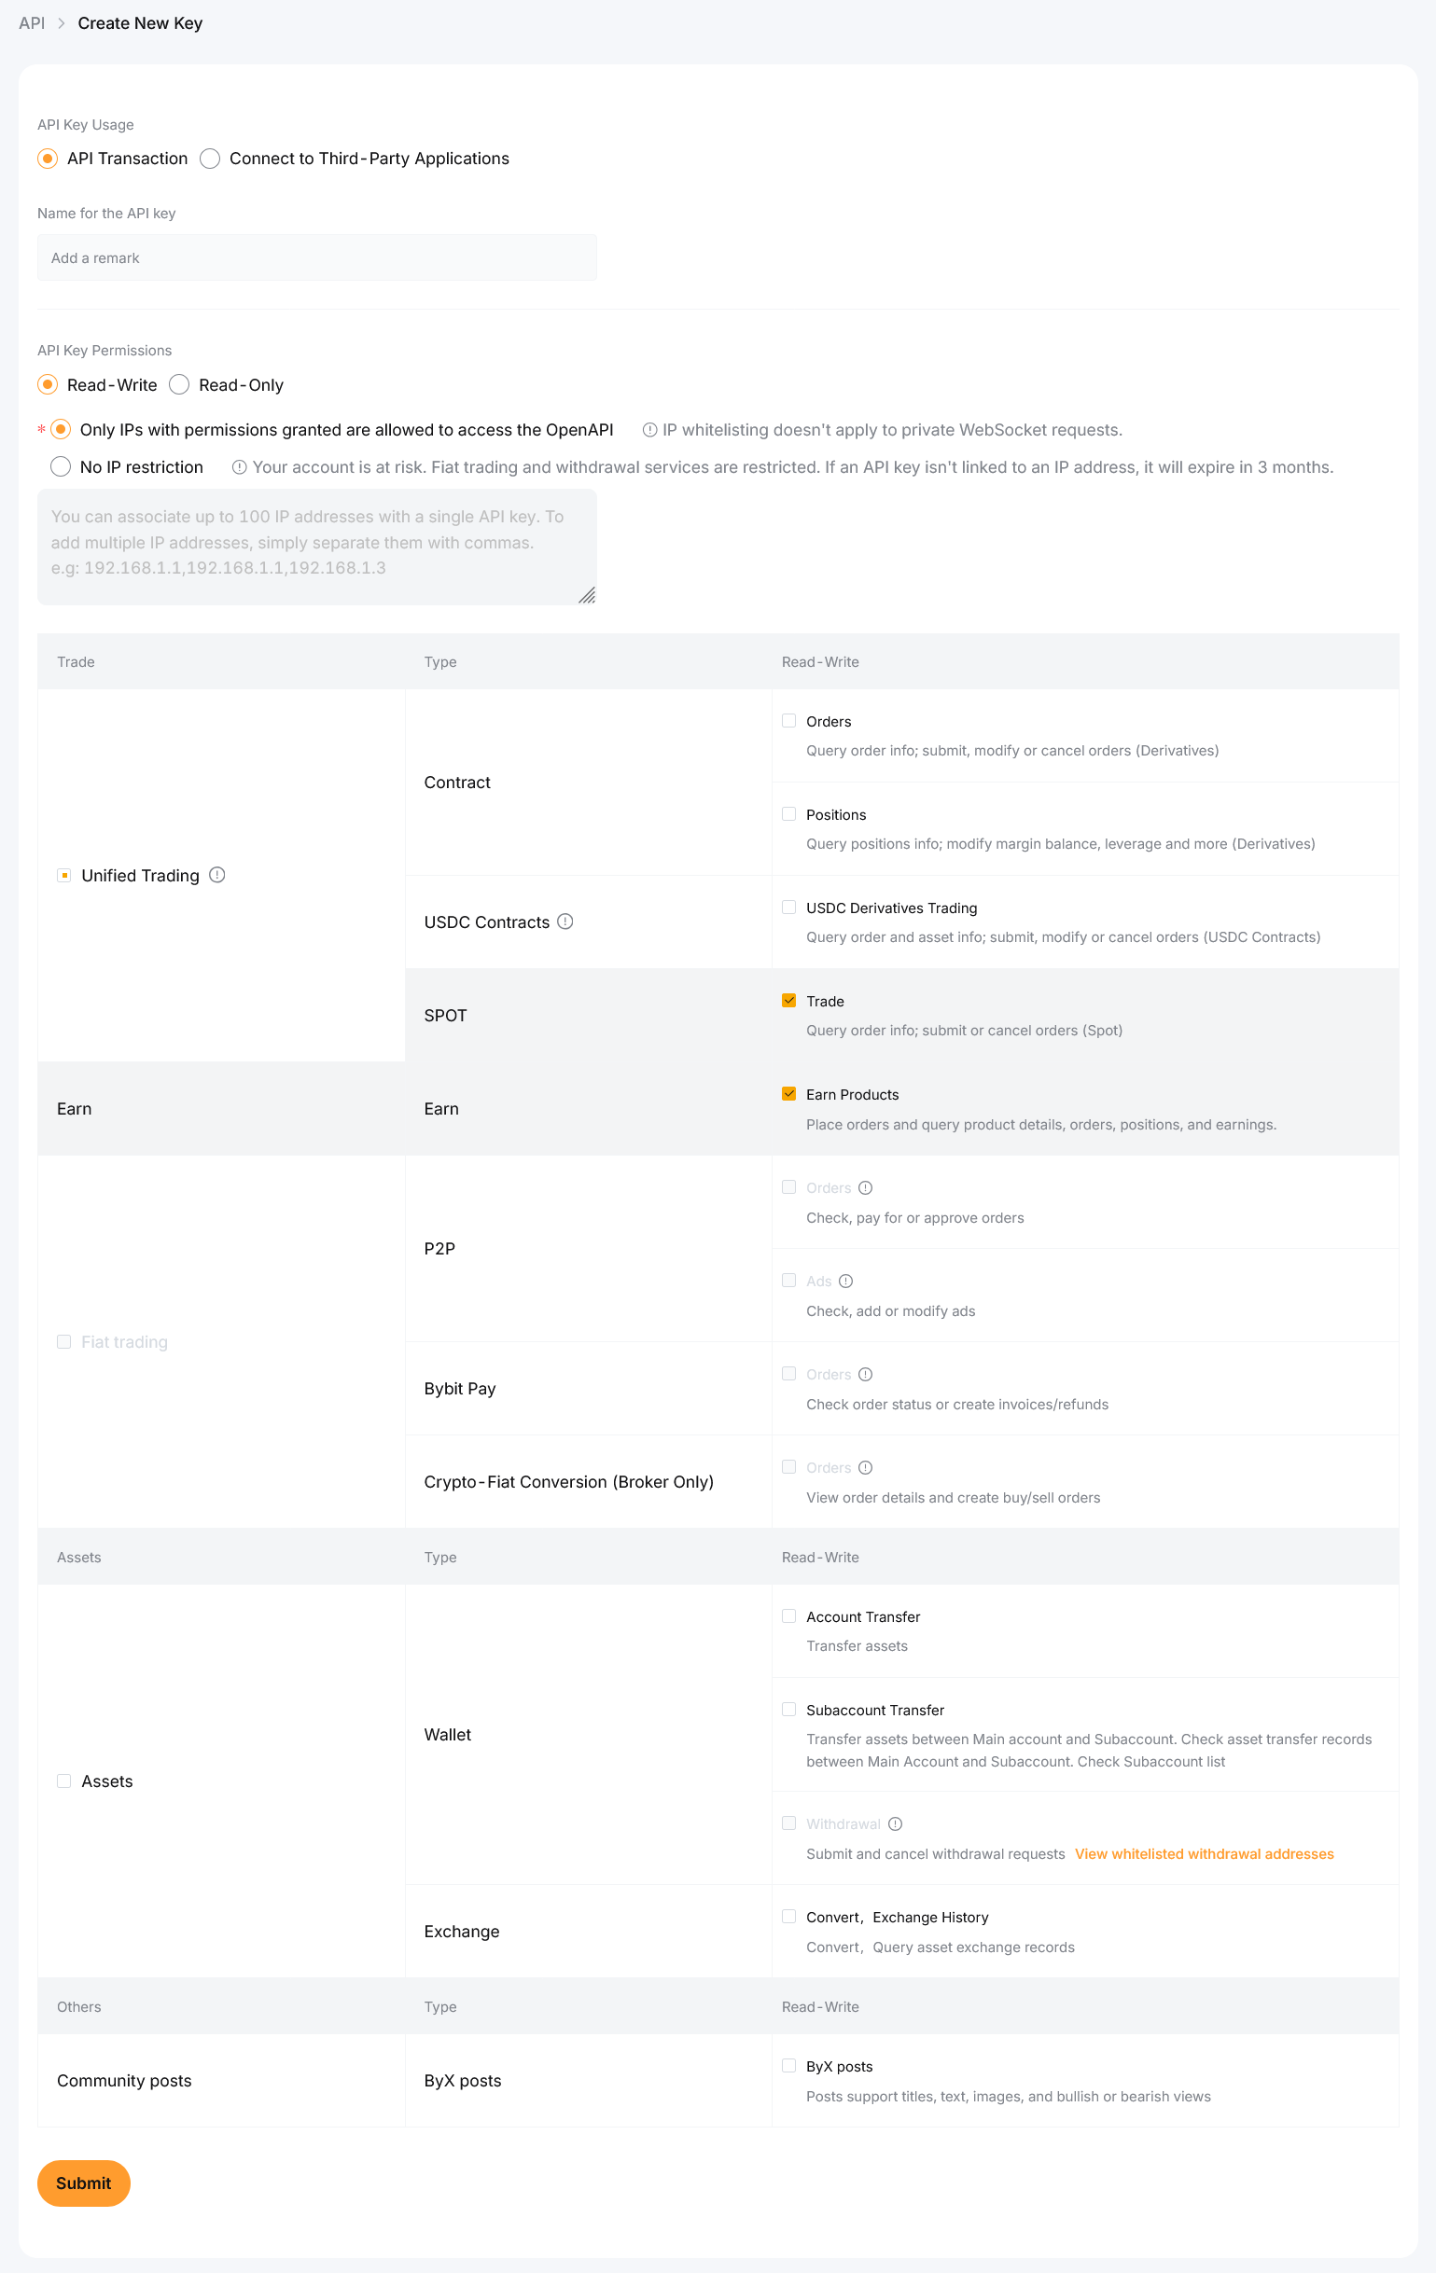Click the IP addresses text area
Image resolution: width=1436 pixels, height=2273 pixels.
[x=317, y=547]
